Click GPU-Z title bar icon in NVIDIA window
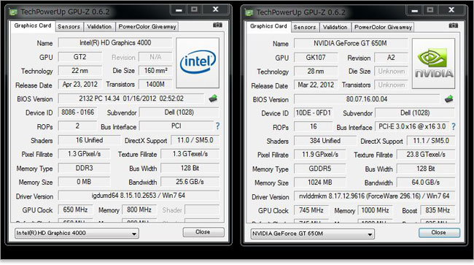 pyautogui.click(x=249, y=12)
